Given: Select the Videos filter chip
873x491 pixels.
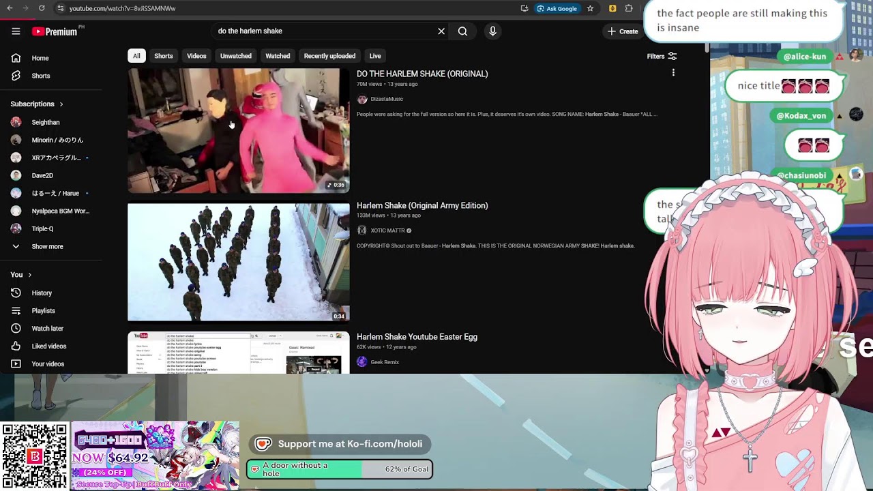Looking at the screenshot, I should pos(196,56).
